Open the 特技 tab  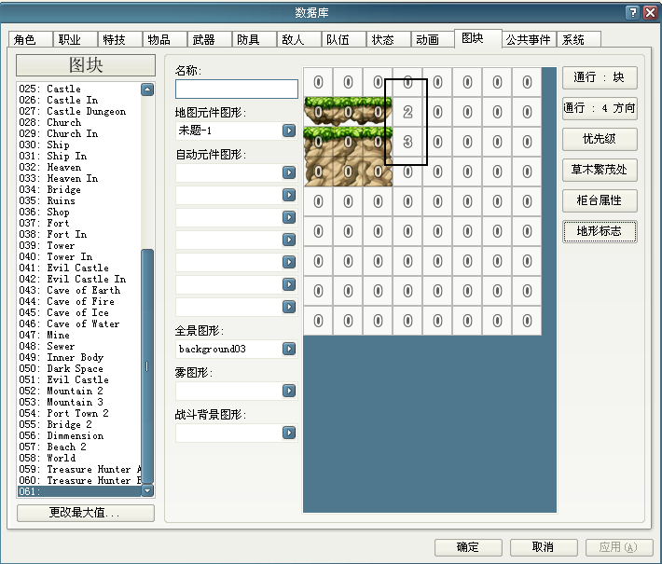coord(120,40)
